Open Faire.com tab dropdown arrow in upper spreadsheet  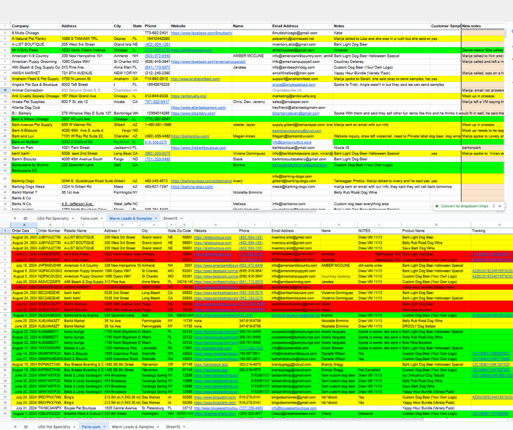coord(102,219)
